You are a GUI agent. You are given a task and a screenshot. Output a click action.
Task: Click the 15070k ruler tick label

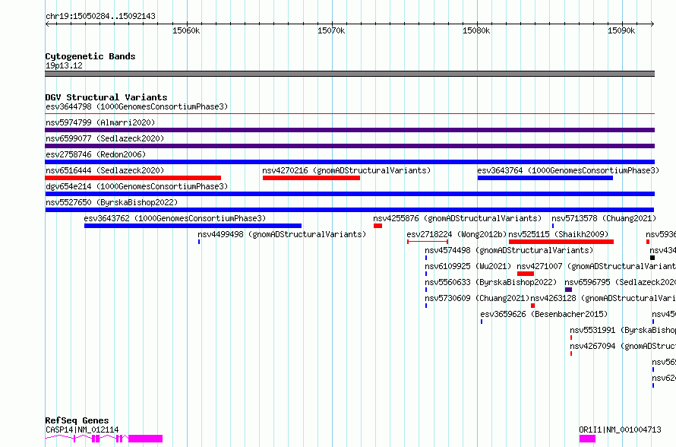331,30
